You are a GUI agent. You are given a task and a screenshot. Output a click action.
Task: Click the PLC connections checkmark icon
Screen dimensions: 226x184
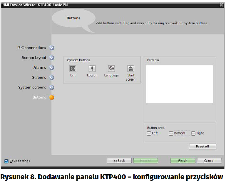point(52,48)
